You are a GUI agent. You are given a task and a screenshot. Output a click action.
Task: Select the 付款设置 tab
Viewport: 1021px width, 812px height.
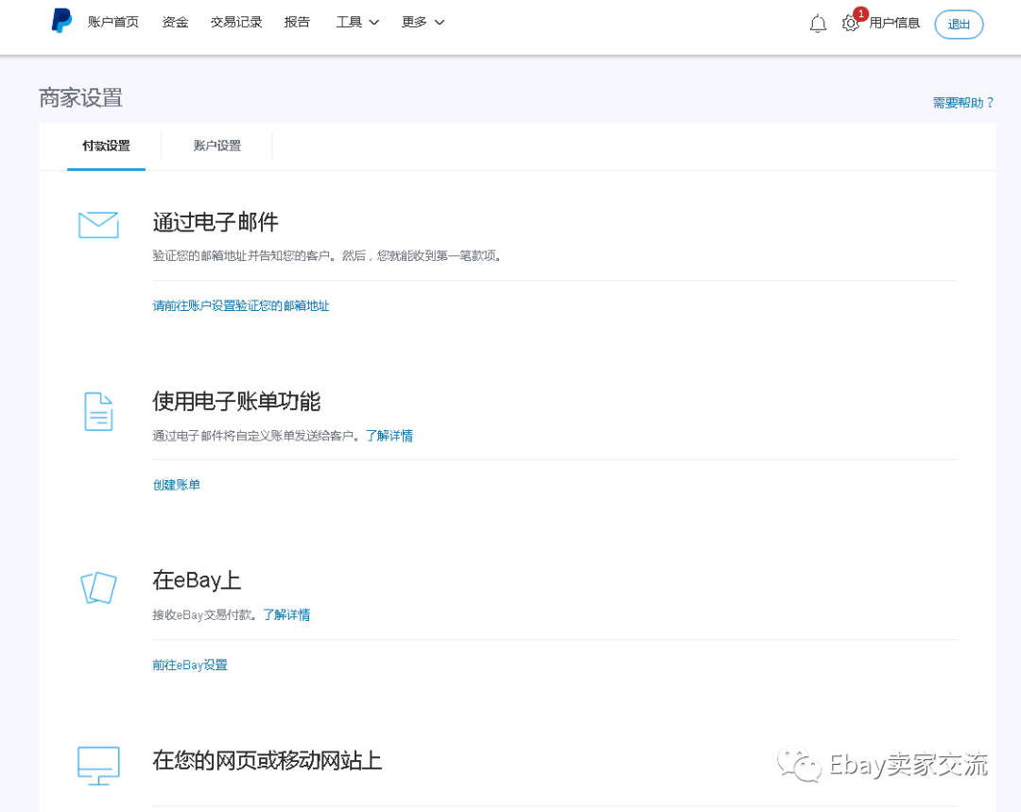pos(106,146)
